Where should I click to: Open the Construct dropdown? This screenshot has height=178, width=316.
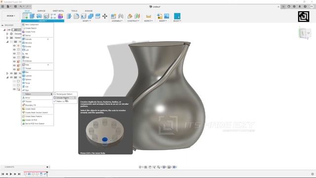[x=133, y=21]
